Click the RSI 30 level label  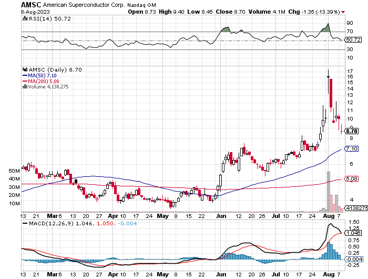coord(350,49)
